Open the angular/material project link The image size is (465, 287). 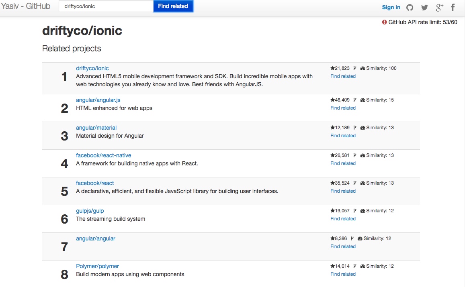tap(96, 128)
